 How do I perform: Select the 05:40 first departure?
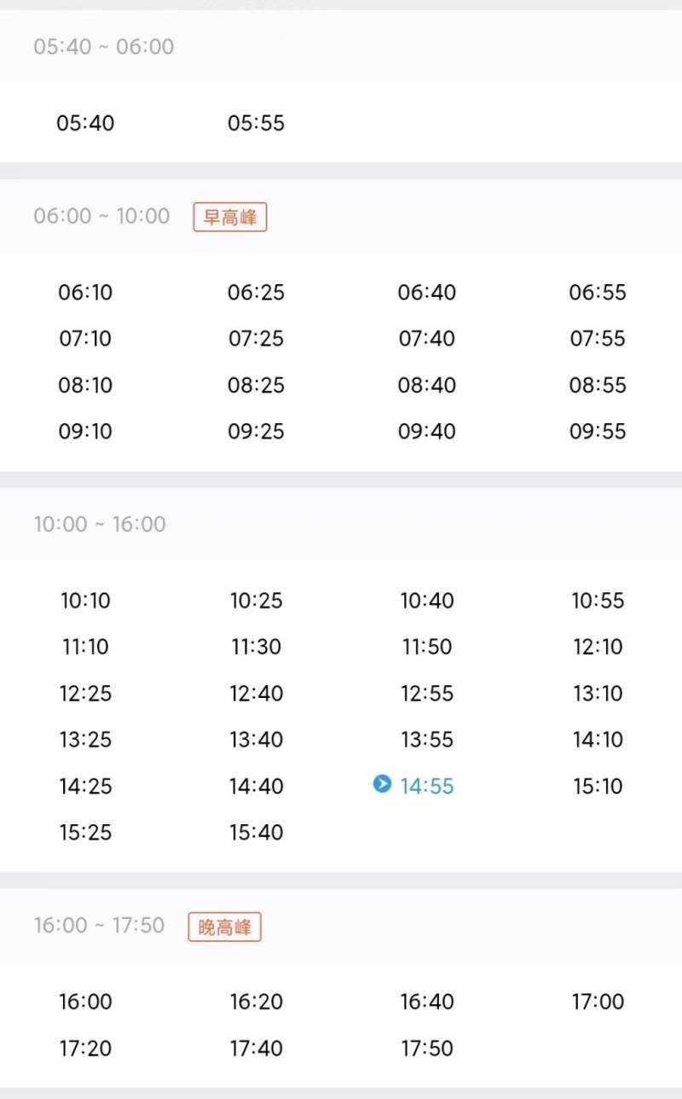coord(85,123)
